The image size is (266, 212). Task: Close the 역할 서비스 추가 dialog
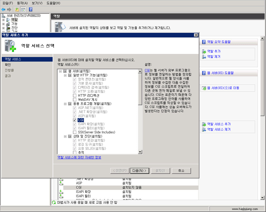click(196, 35)
